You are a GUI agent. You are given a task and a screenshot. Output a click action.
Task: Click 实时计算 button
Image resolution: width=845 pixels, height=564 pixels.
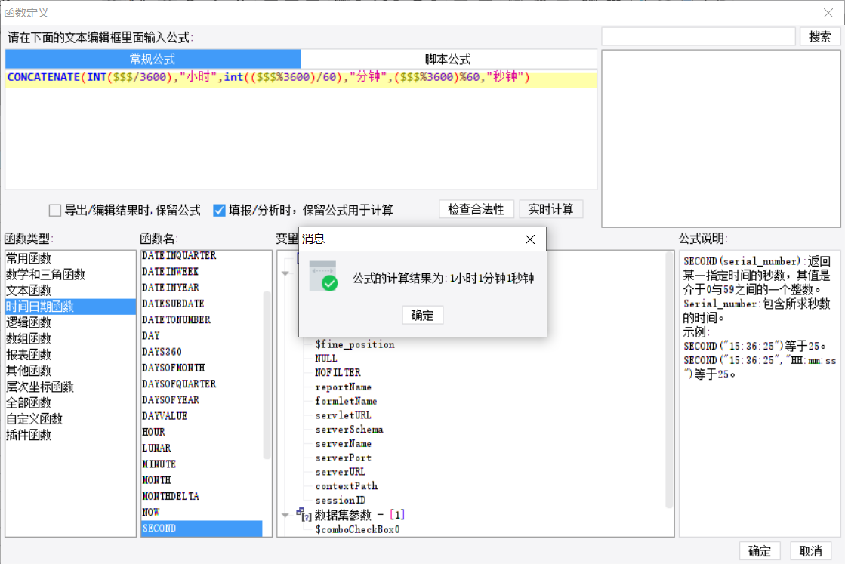pyautogui.click(x=550, y=210)
